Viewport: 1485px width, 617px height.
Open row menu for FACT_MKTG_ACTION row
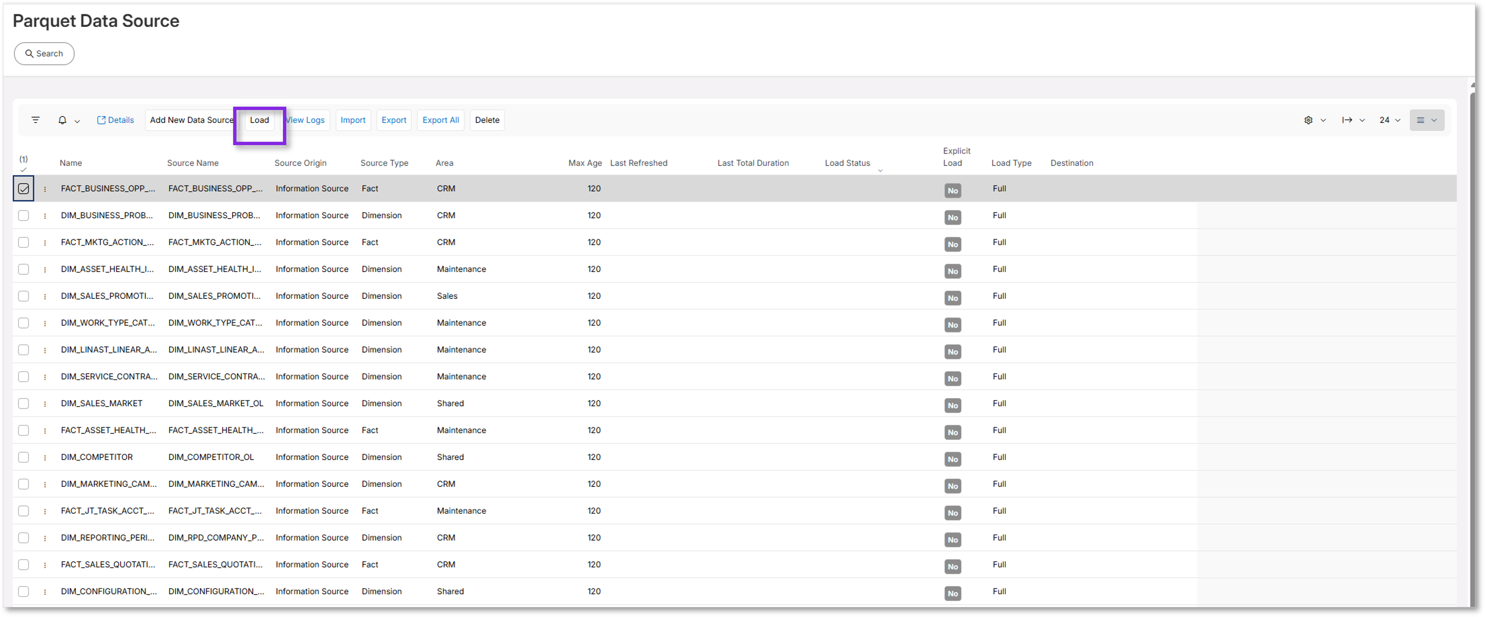click(45, 243)
